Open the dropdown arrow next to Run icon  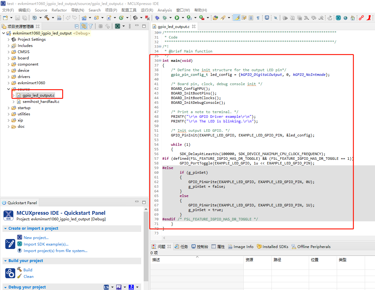183,18
